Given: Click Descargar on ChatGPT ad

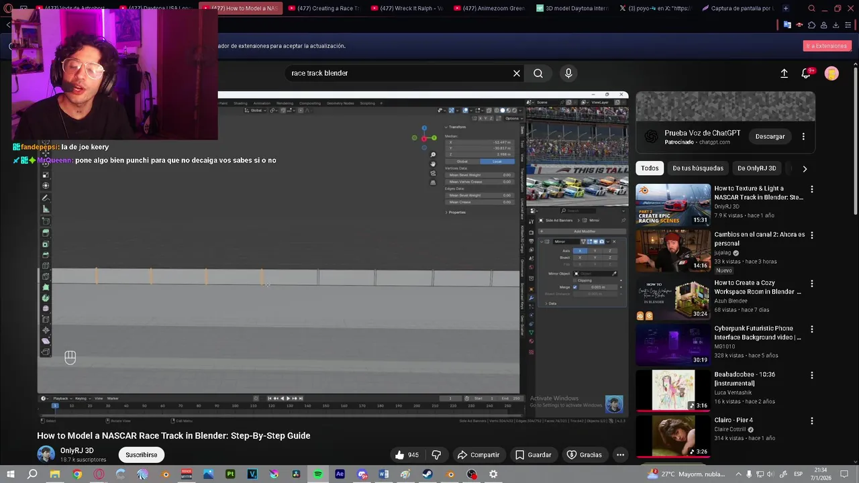Looking at the screenshot, I should 770,136.
